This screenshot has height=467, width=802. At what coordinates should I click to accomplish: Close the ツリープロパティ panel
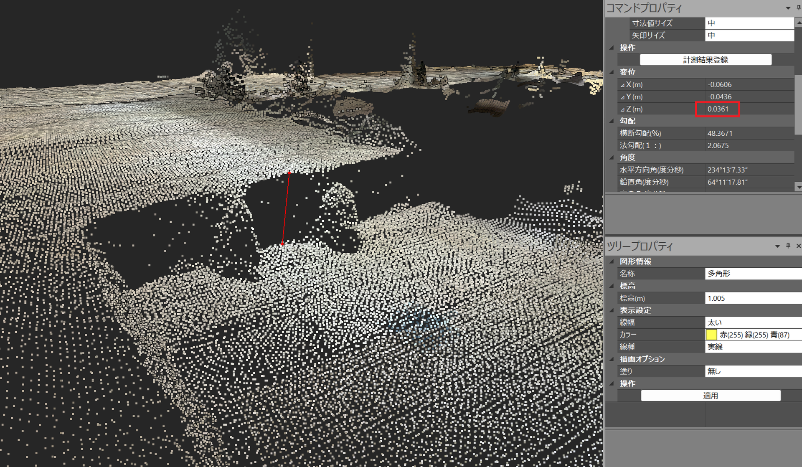(x=798, y=246)
